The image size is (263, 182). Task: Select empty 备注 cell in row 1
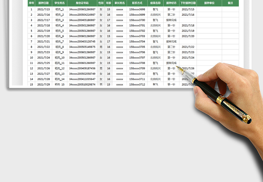(x=230, y=10)
